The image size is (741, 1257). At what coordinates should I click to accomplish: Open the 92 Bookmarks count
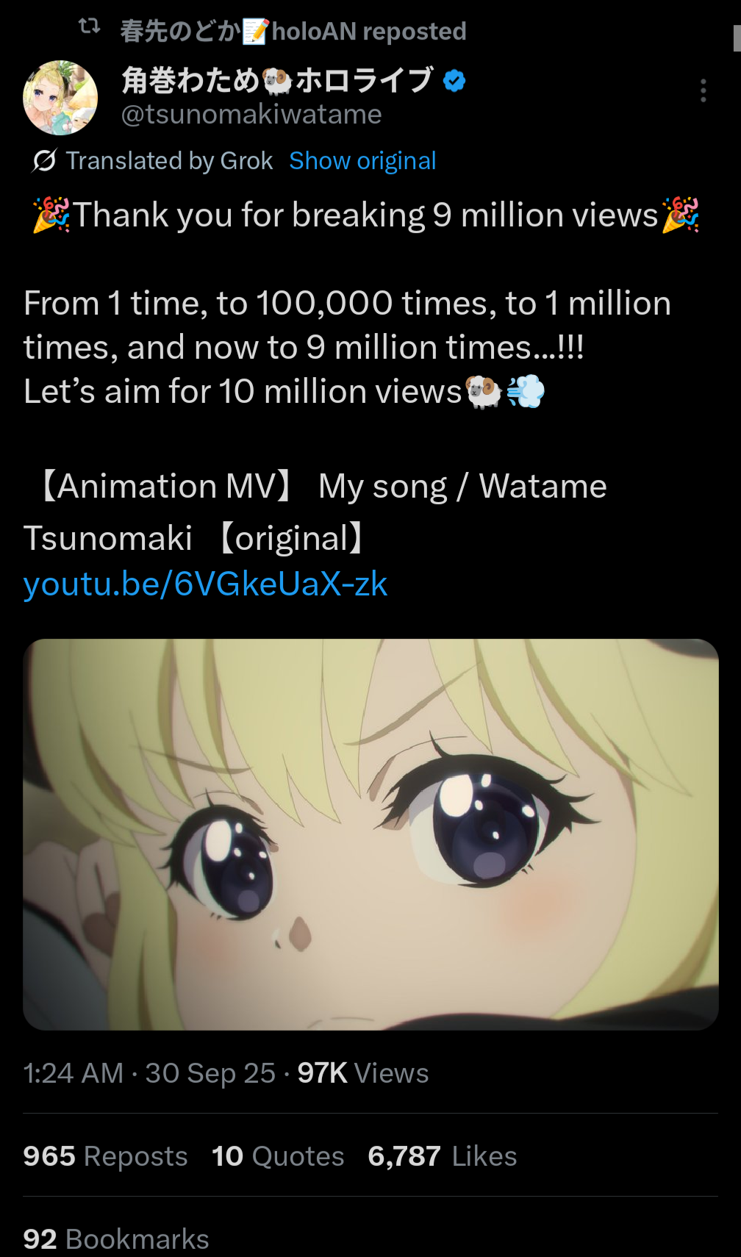(x=116, y=1239)
